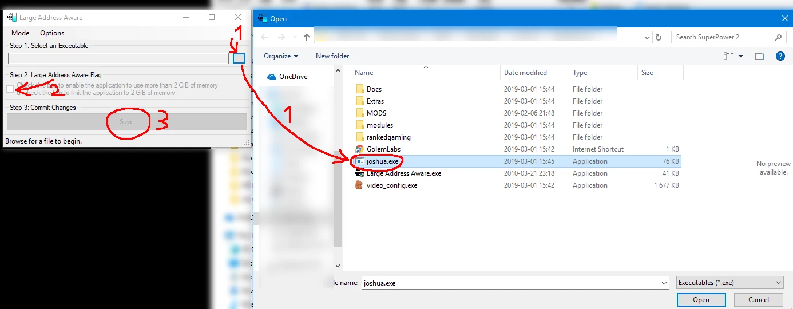Select the Extras folder icon
The height and width of the screenshot is (309, 793).
[x=360, y=101]
